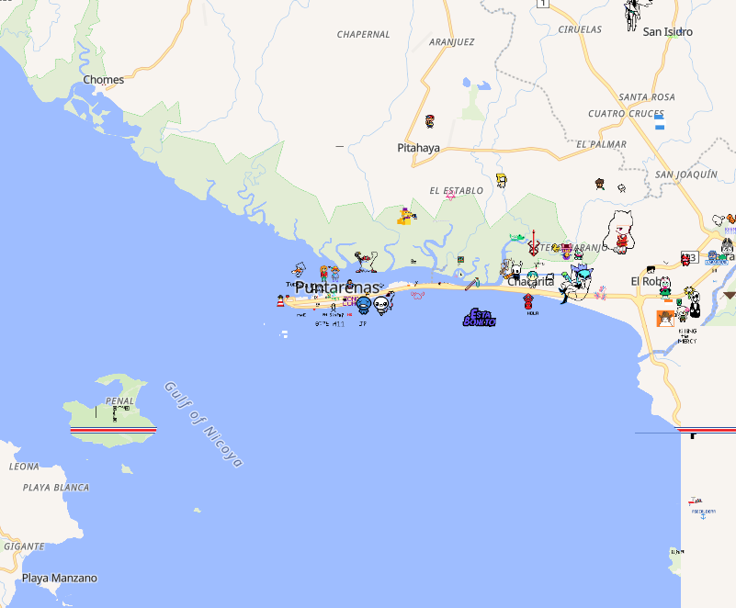This screenshot has width=736, height=608.
Task: Click the orange tile with cowboy-hat cat
Action: click(x=665, y=319)
